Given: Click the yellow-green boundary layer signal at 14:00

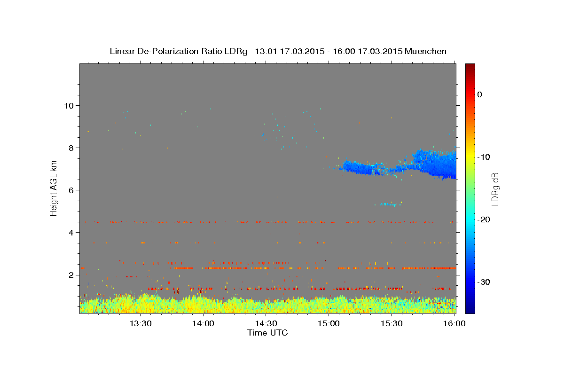Looking at the screenshot, I should [203, 304].
